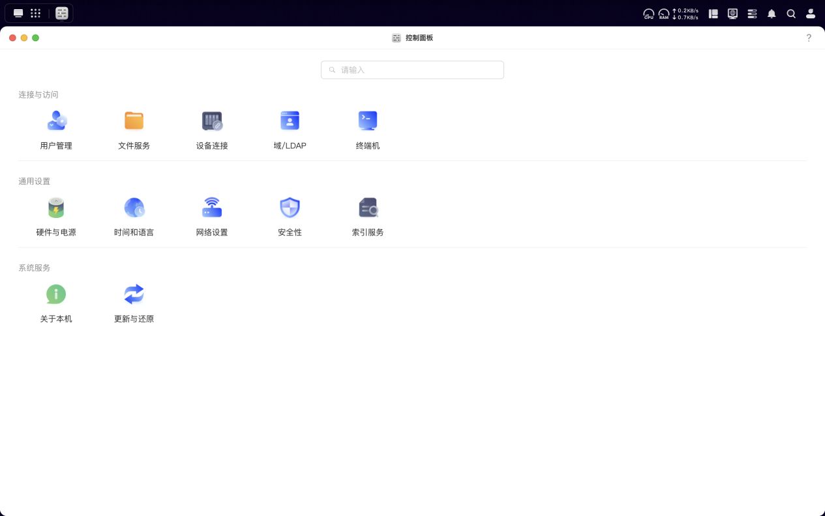
Task: Click network speed indicator
Action: 685,14
